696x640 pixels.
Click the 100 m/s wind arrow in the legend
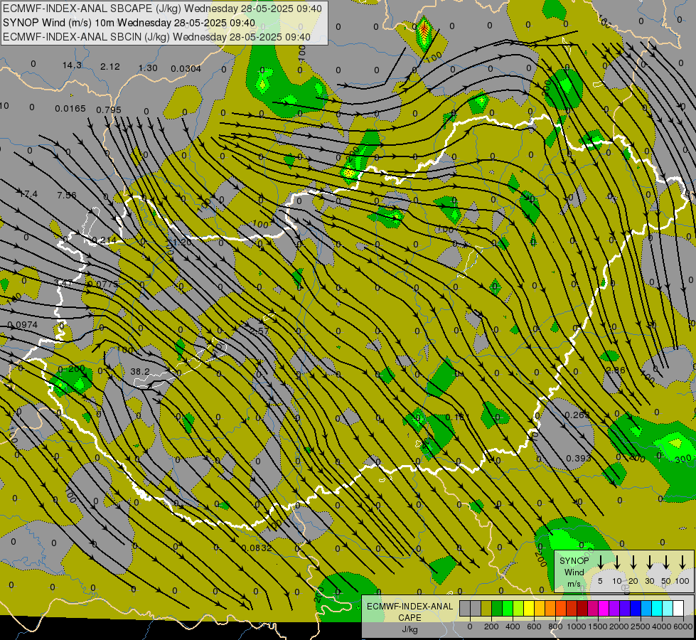[682, 562]
